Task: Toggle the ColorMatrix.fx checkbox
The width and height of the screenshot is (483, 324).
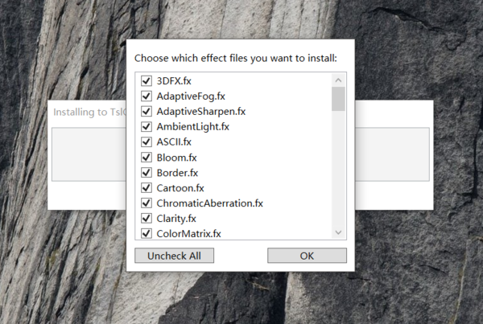Action: click(147, 233)
